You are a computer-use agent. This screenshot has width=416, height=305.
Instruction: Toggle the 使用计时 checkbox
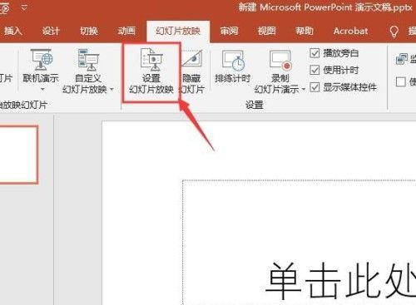tap(314, 70)
